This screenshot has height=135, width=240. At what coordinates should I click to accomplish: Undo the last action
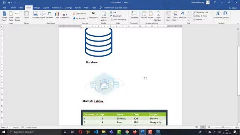9,3
